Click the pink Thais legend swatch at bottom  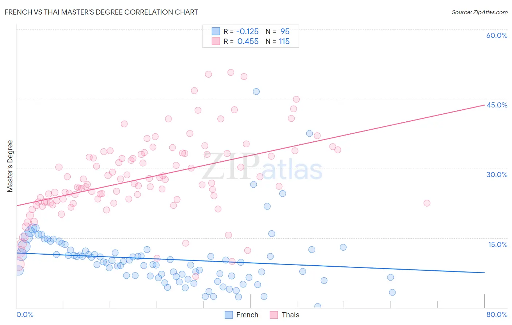(274, 315)
